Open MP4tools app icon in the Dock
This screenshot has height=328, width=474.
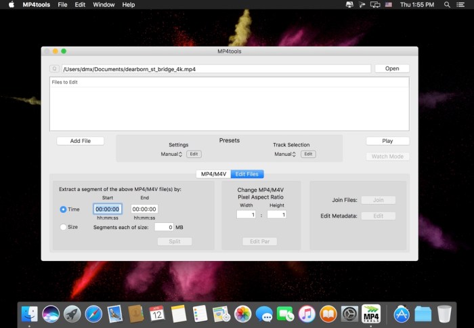(x=370, y=314)
